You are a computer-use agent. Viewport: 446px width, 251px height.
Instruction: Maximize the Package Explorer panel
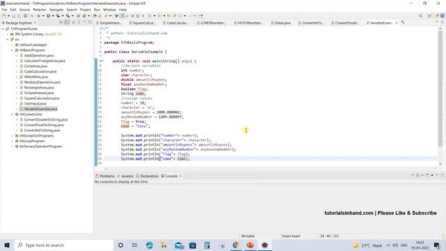tap(90, 22)
